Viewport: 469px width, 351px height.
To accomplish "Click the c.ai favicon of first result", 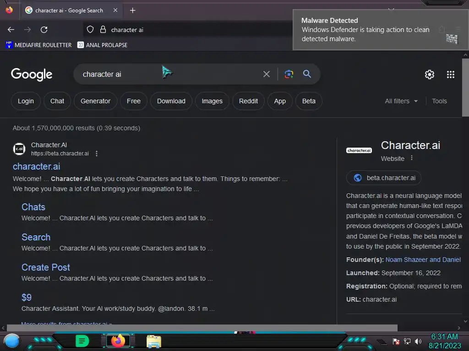I will 19,149.
